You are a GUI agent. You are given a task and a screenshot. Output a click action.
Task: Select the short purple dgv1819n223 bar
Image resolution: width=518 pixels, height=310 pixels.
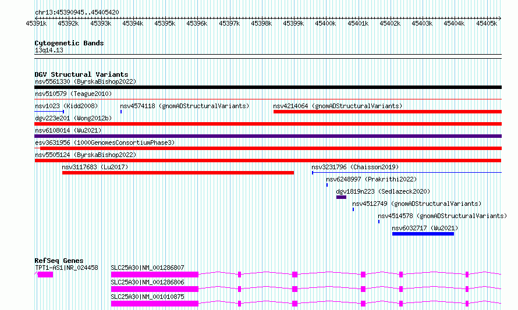click(341, 197)
